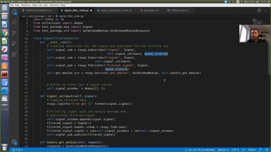Switch to the signal_generator_node.py tab
Viewport: 271px width, 152px height.
(x=116, y=10)
